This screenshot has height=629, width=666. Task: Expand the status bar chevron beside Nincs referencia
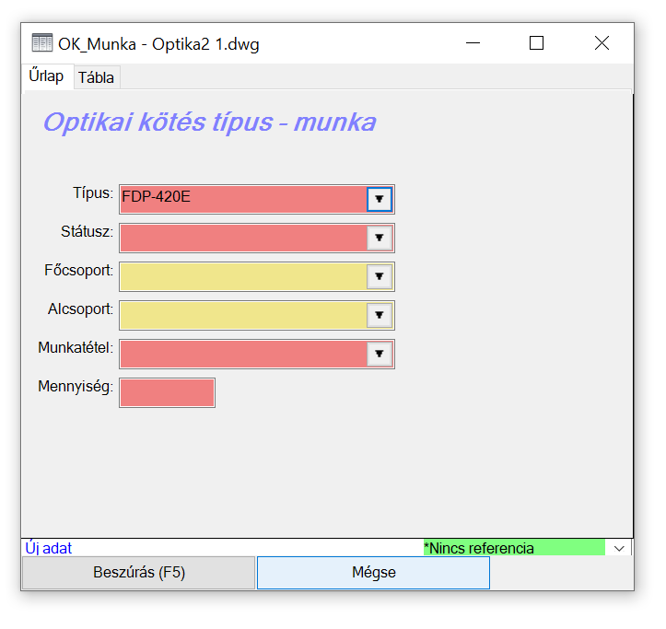click(x=619, y=548)
